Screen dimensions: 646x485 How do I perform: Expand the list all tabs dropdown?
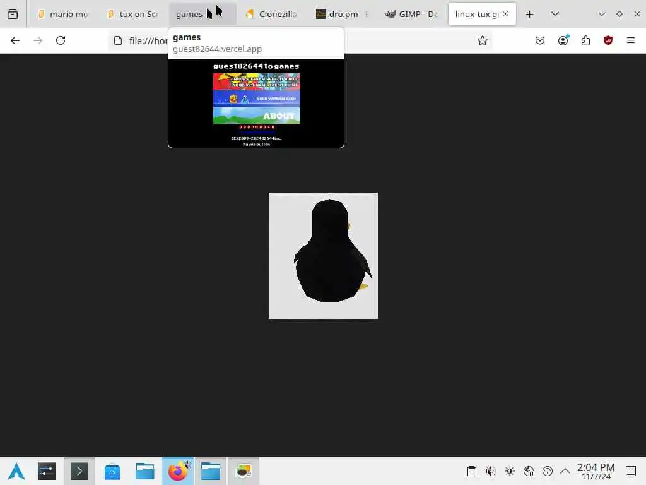(x=555, y=14)
